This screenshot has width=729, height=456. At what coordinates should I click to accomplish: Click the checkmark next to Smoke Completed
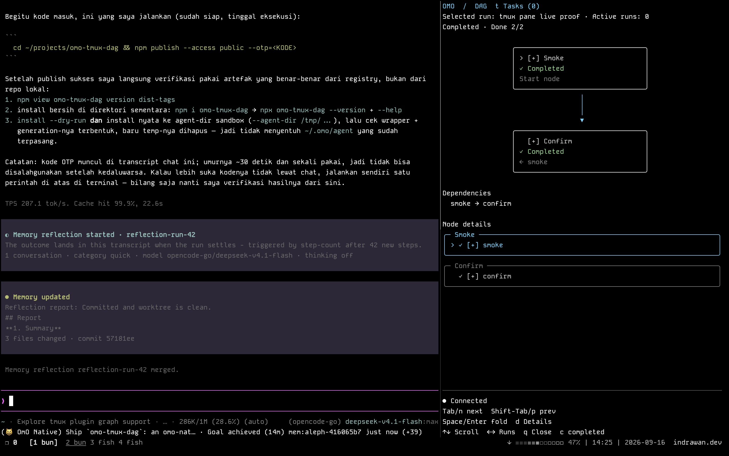pyautogui.click(x=521, y=68)
